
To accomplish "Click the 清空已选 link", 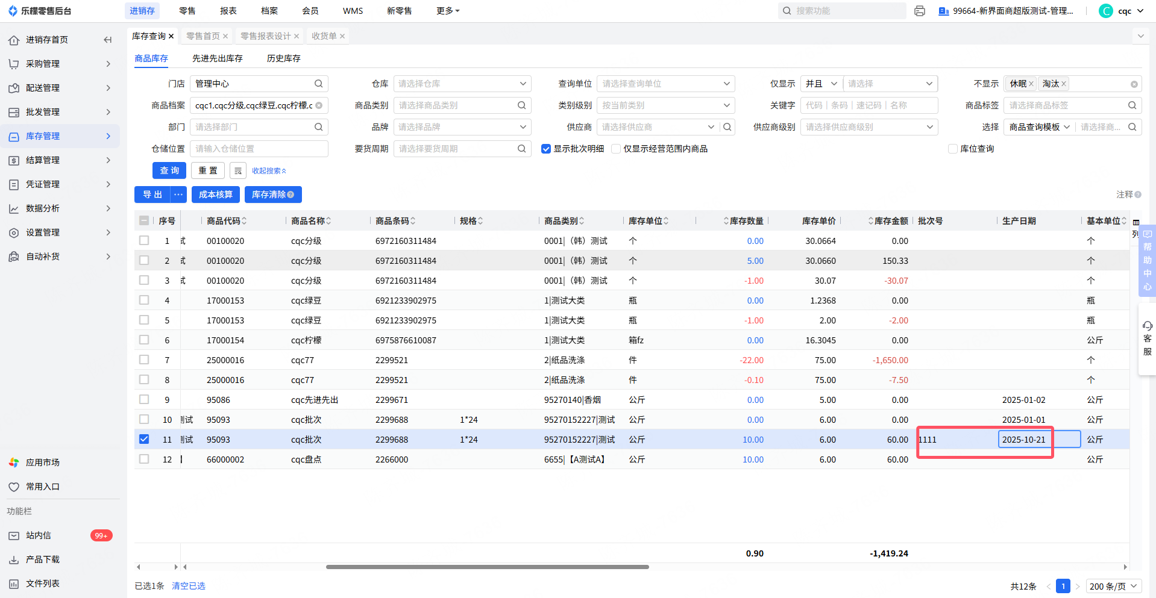I will (x=189, y=586).
